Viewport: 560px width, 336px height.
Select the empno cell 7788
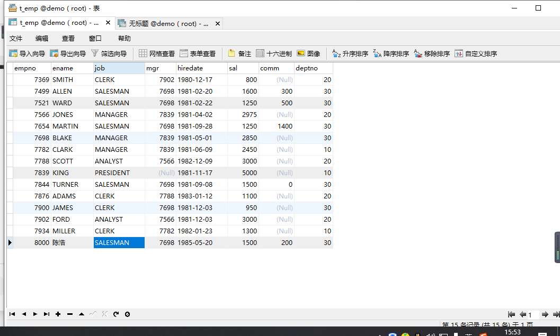click(32, 161)
